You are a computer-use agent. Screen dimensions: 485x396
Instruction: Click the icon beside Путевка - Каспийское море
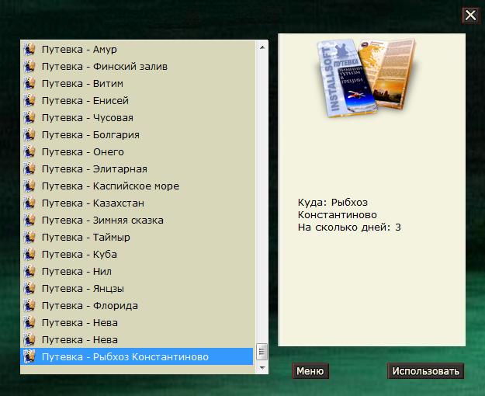(x=29, y=186)
